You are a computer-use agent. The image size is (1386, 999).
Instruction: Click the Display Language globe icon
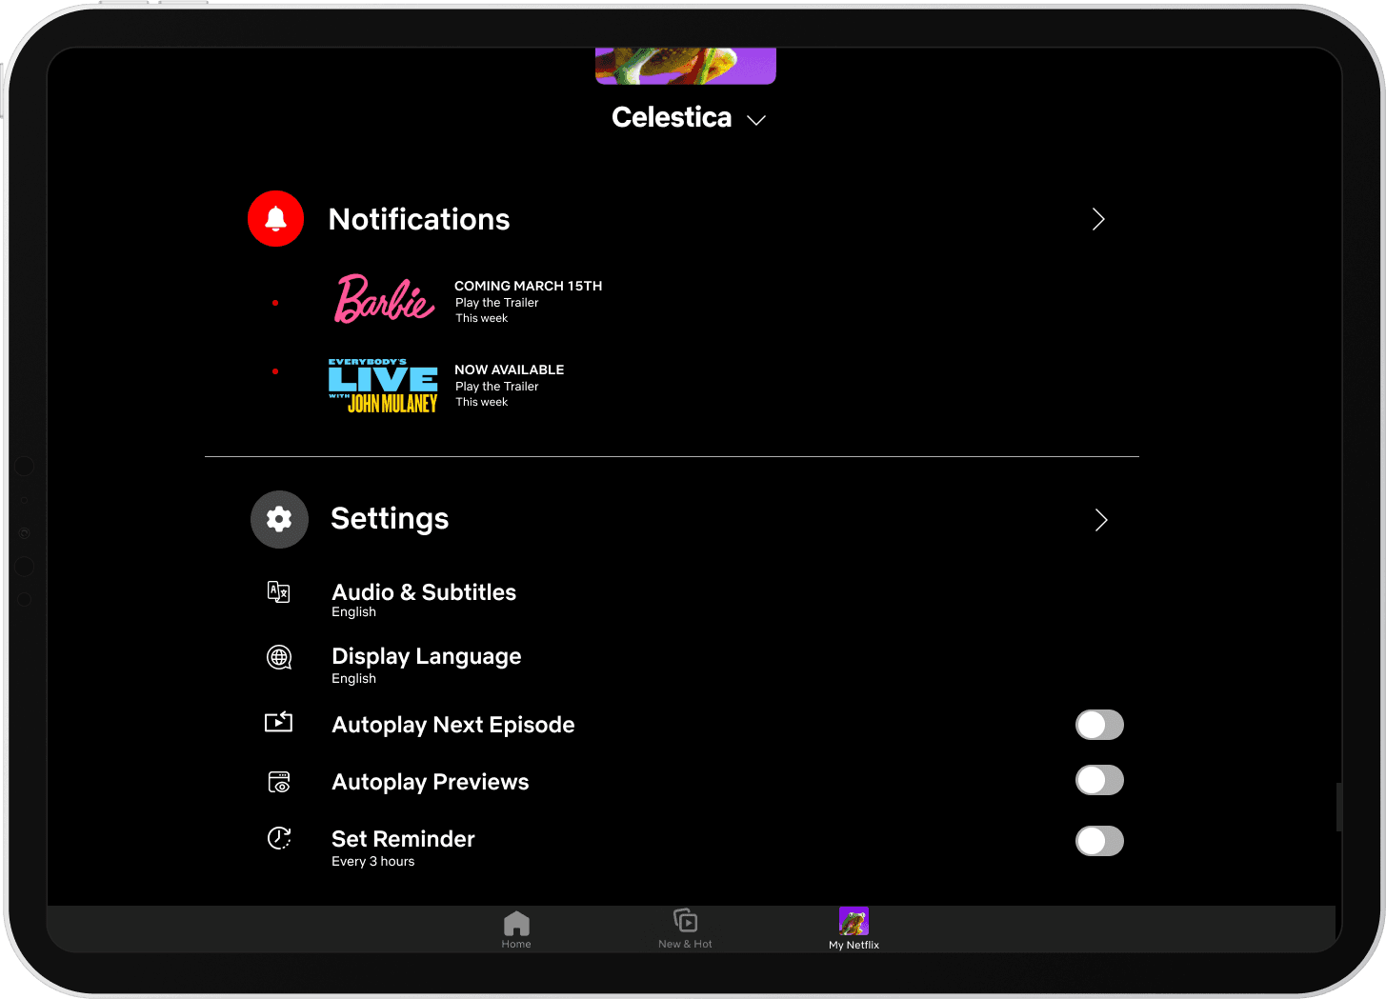pos(279,657)
